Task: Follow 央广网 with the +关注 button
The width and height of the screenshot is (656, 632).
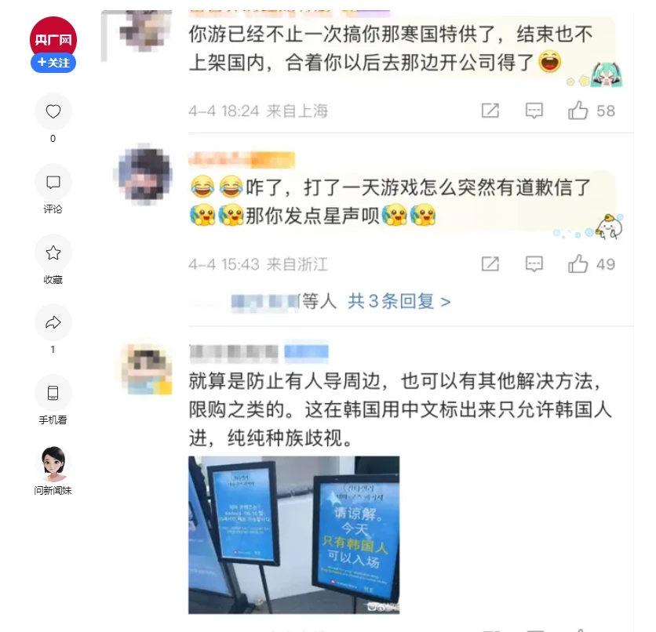Action: pyautogui.click(x=53, y=63)
